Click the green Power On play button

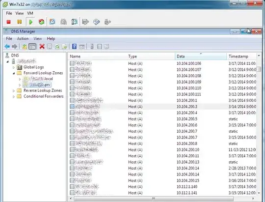[x=31, y=22]
